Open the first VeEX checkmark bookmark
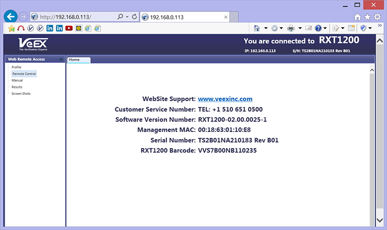The height and width of the screenshot is (230, 387). [x=30, y=28]
